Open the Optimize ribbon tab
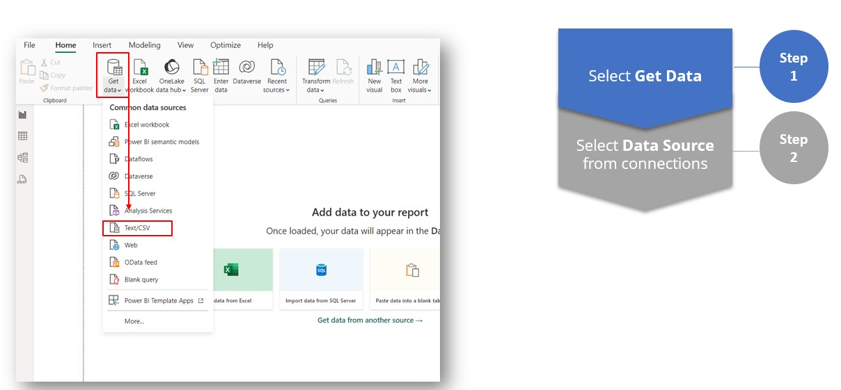Viewport: 841px width, 390px height. pyautogui.click(x=226, y=45)
